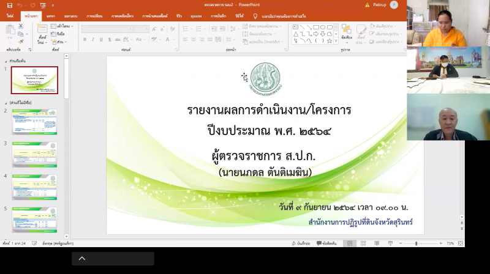Screen dimensions: 490x274
Task: Select the Cut scissors icon
Action: [21, 26]
